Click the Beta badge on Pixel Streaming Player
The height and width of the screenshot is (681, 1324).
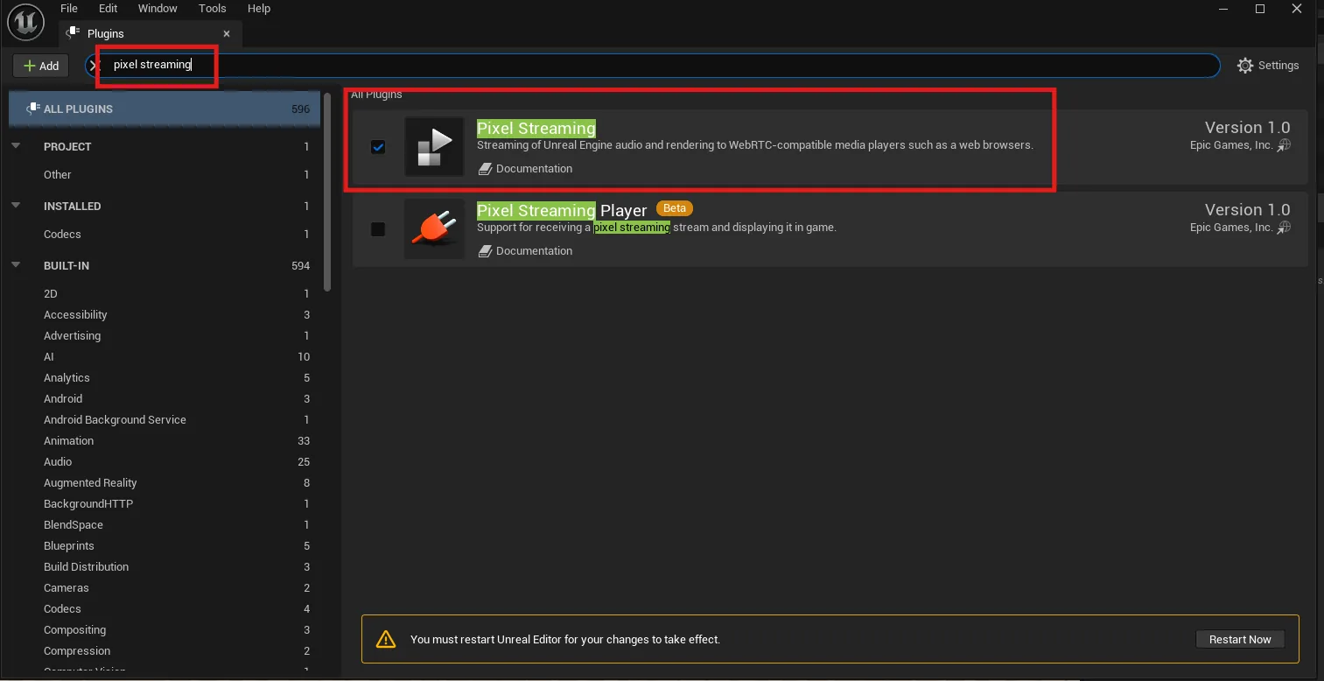click(675, 208)
